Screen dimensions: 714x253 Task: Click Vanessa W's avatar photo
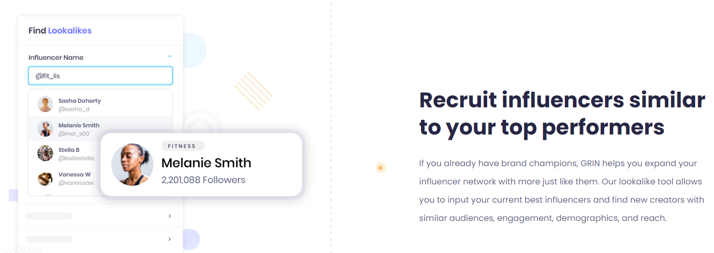[x=45, y=178]
